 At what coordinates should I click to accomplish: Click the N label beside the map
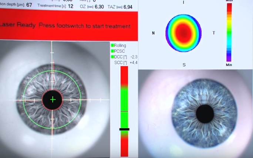point(153,33)
